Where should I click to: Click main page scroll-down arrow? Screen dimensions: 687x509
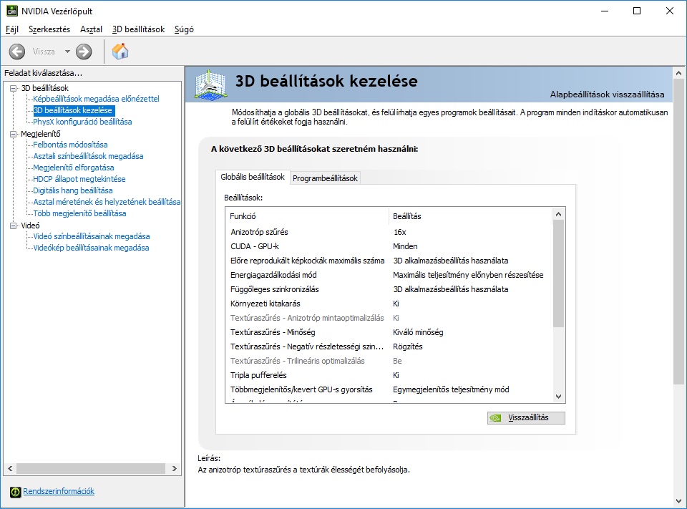click(x=678, y=500)
